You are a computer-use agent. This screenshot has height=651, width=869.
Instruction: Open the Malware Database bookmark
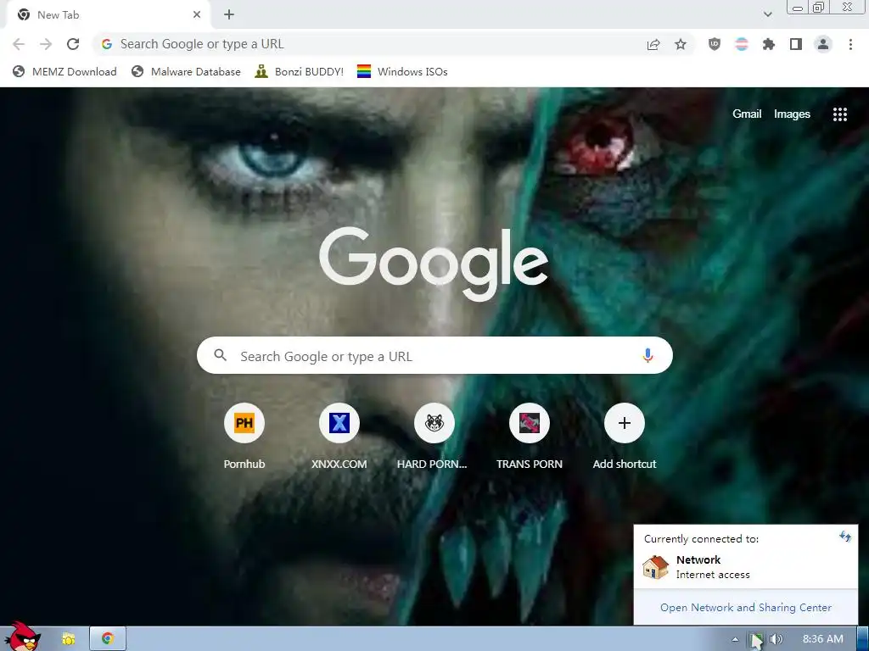coord(186,72)
